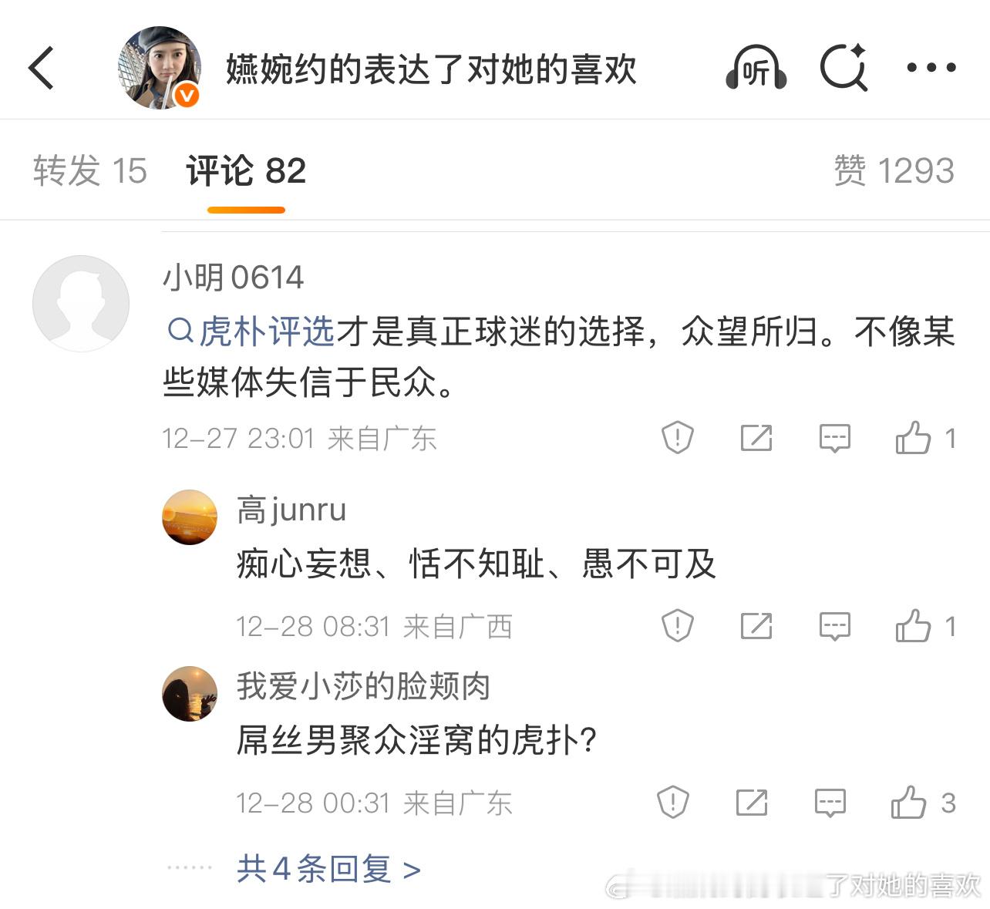The image size is (990, 909).
Task: Select the currently active 评论 82 tab
Action: pos(244,171)
